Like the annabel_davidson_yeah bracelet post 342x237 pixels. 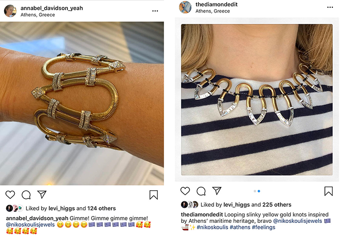pos(10,195)
